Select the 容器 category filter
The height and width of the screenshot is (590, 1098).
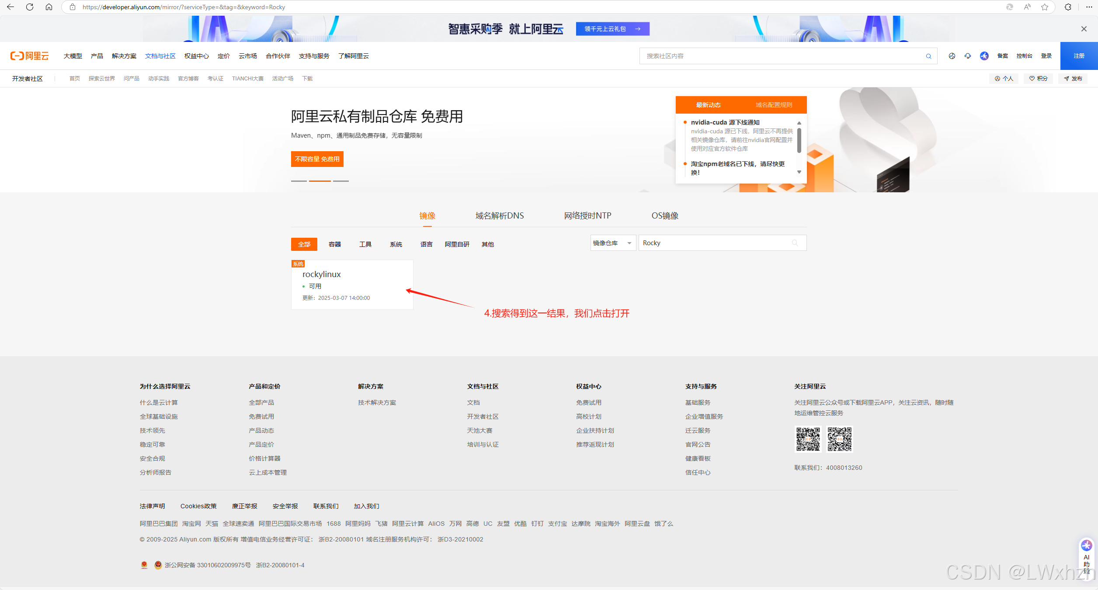coord(334,244)
